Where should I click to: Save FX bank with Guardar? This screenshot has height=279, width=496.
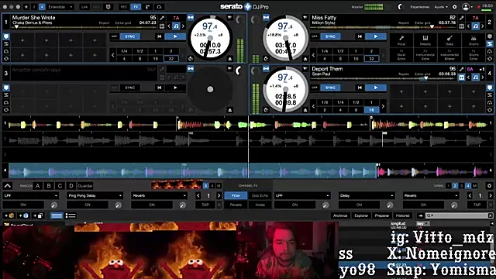85,186
